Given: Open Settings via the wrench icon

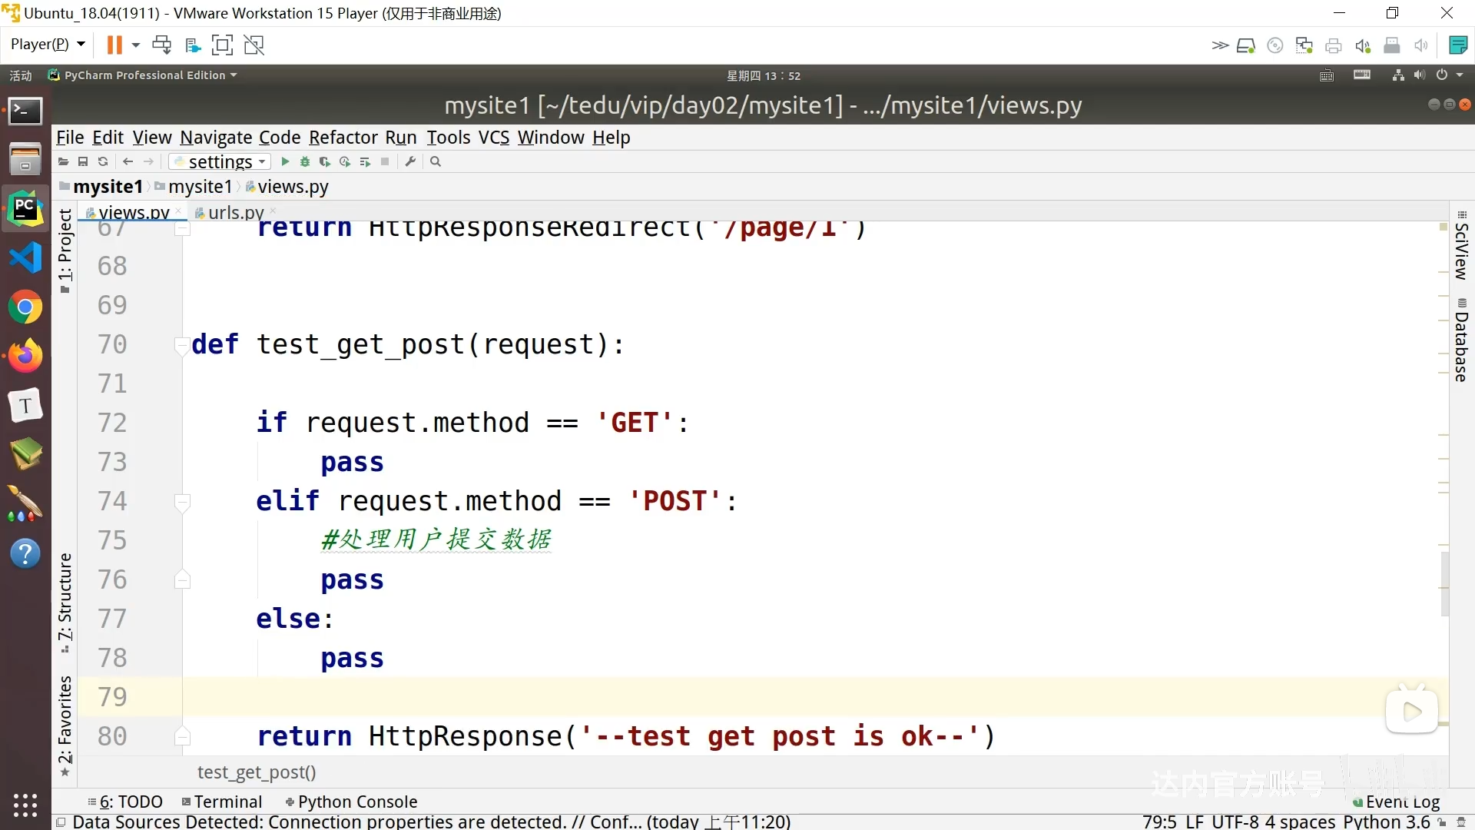Looking at the screenshot, I should tap(411, 162).
